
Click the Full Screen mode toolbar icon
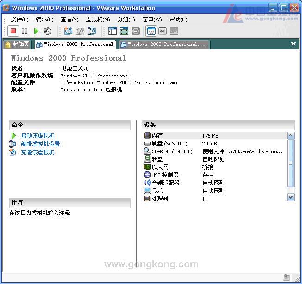click(124, 31)
